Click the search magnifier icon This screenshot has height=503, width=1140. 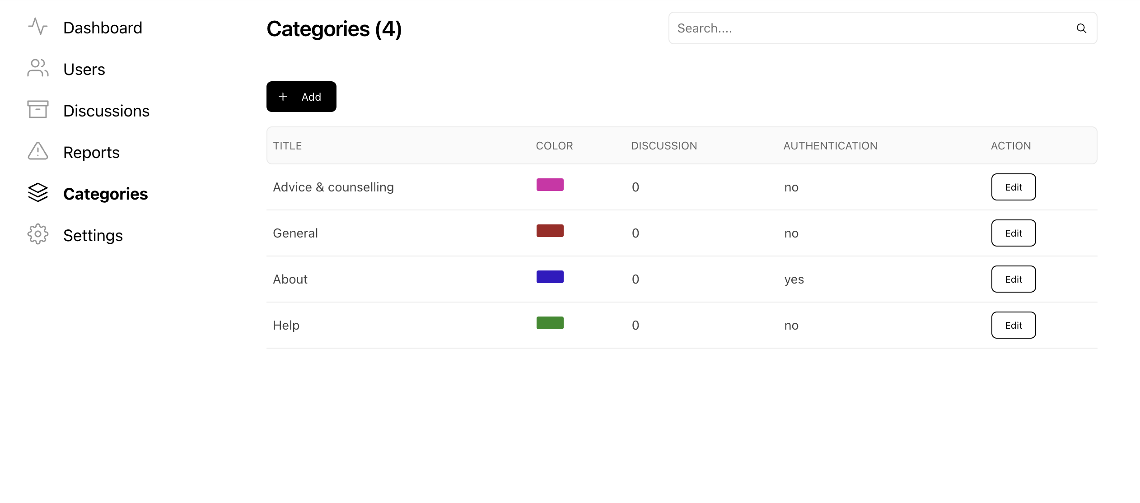[x=1081, y=28]
